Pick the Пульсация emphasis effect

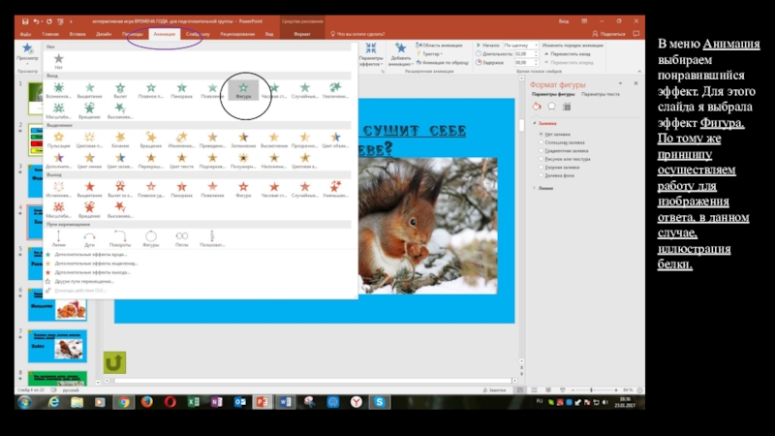tap(58, 138)
